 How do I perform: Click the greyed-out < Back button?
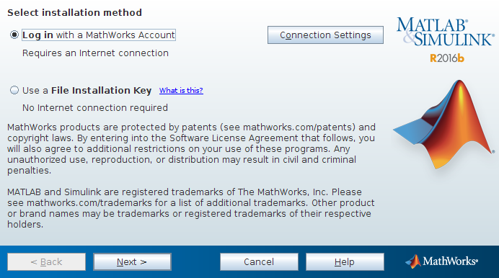[x=46, y=262]
